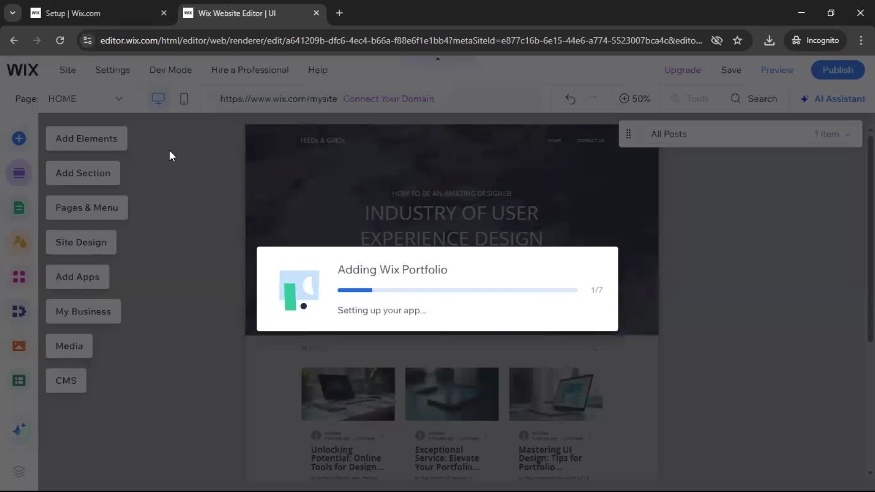Click the browser address bar URL
Screen dimensions: 875x492
(401, 41)
